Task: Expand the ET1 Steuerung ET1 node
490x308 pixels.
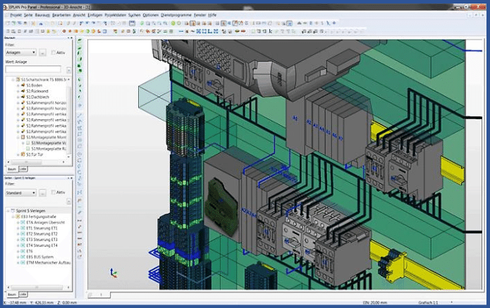Action: [x=18, y=228]
